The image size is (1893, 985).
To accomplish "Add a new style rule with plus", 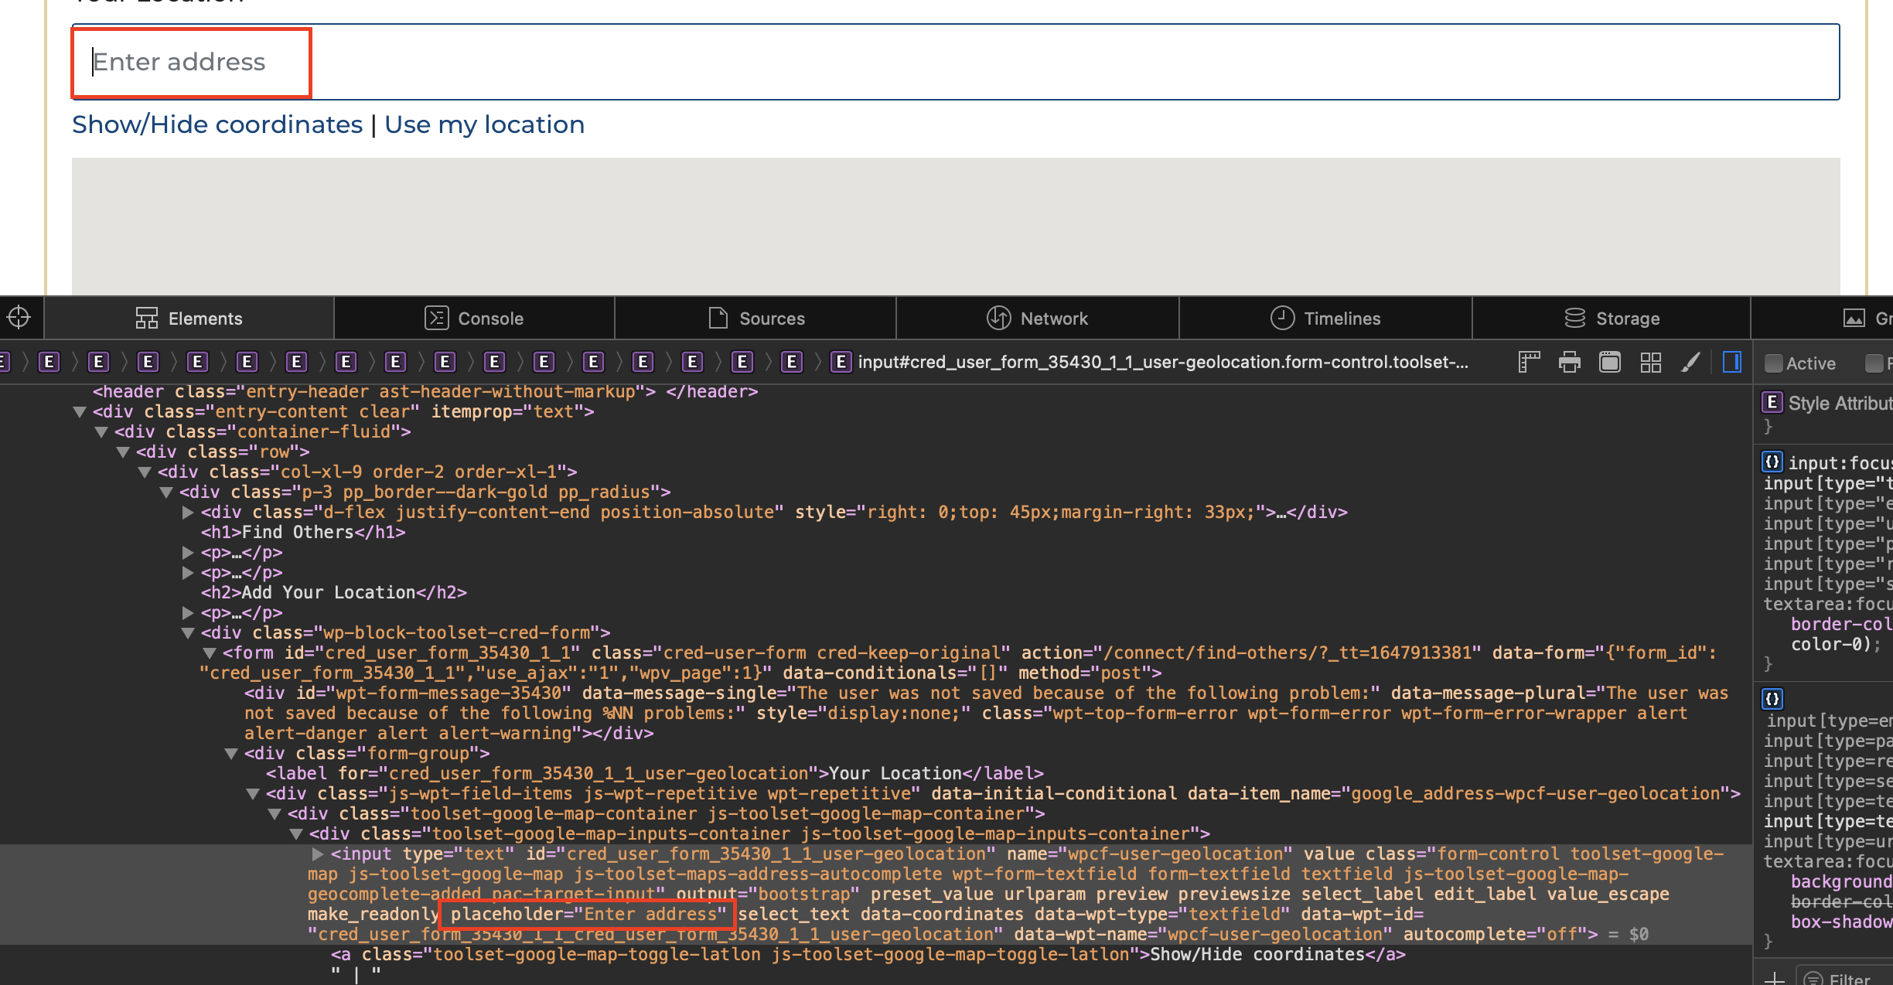I will pyautogui.click(x=1774, y=979).
